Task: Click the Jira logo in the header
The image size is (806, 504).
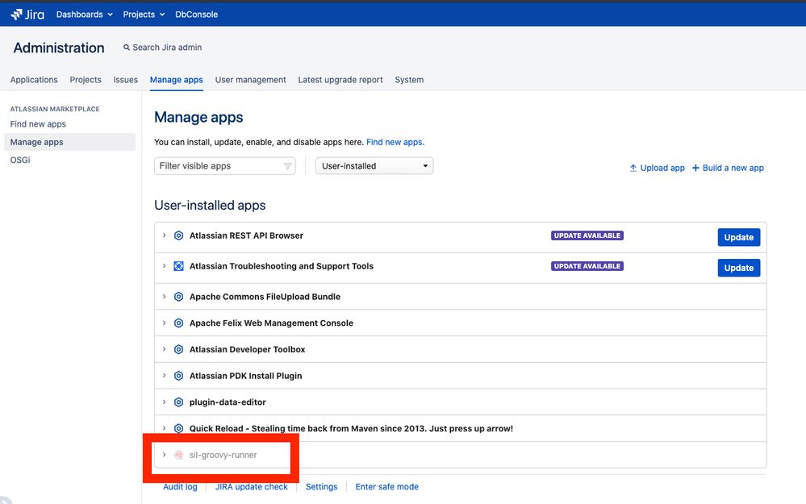Action: [x=27, y=15]
